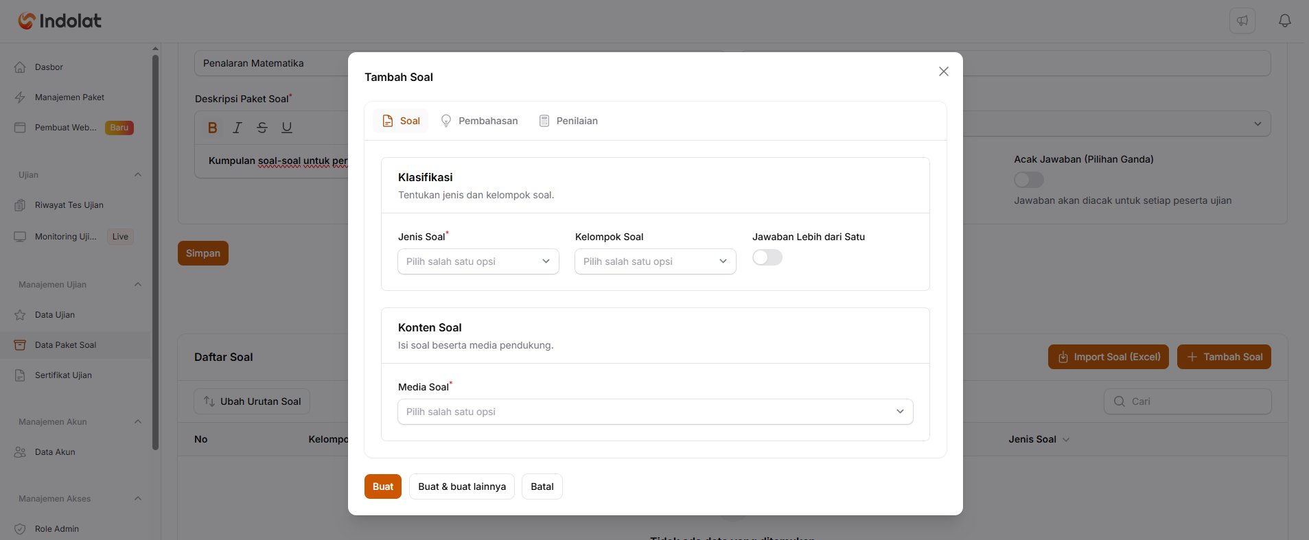Click the Deskripsi Paket Soal text area
Viewport: 1309px width, 540px height.
272,161
